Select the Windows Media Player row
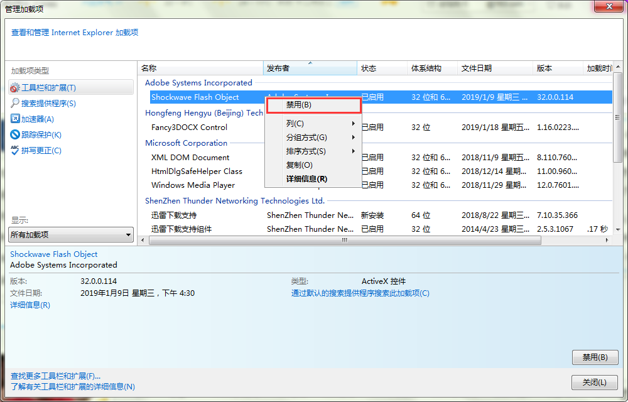The width and height of the screenshot is (628, 402). pyautogui.click(x=193, y=185)
